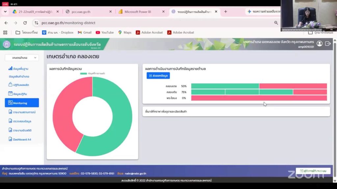The image size is (337, 189).
Task: Click the browser reload page icon
Action: (x=25, y=23)
